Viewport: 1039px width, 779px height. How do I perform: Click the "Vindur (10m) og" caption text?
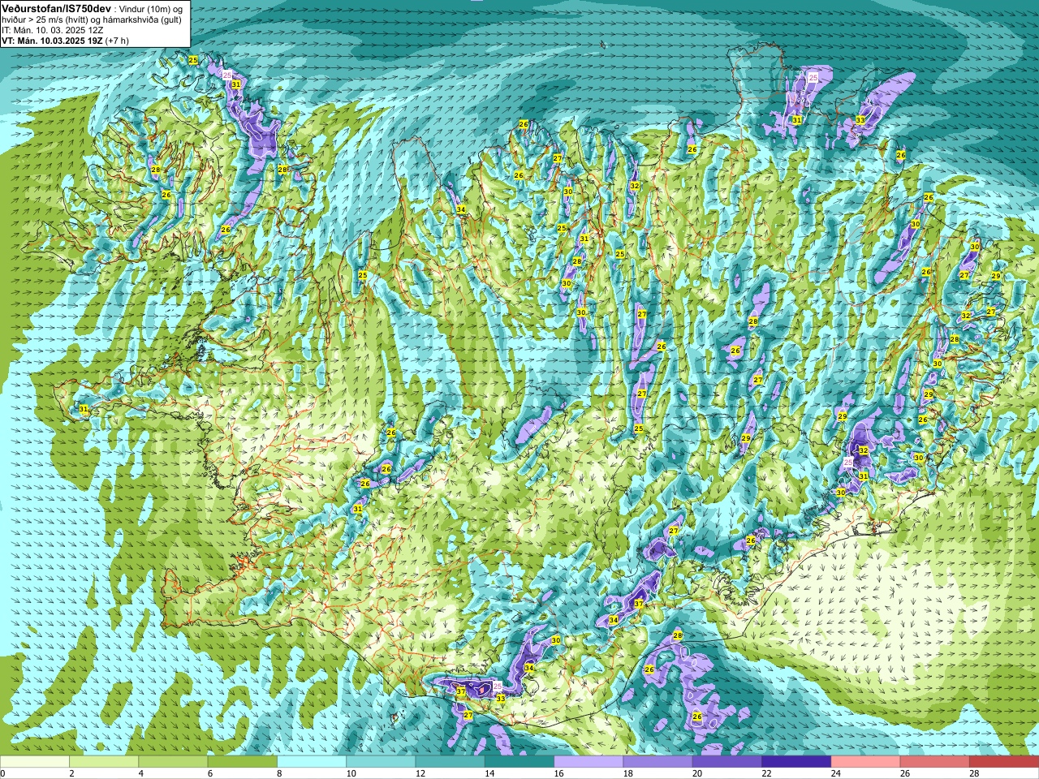click(153, 8)
